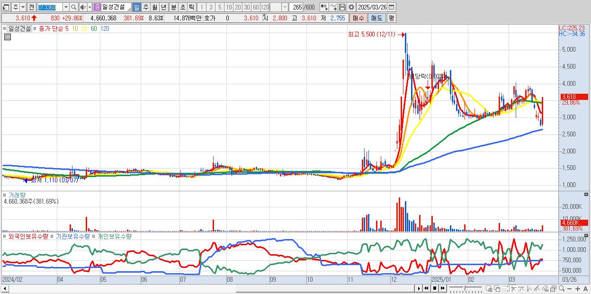This screenshot has height=294, width=591.
Task: Click the 외국인보유수량 indicator label
Action: (28, 236)
